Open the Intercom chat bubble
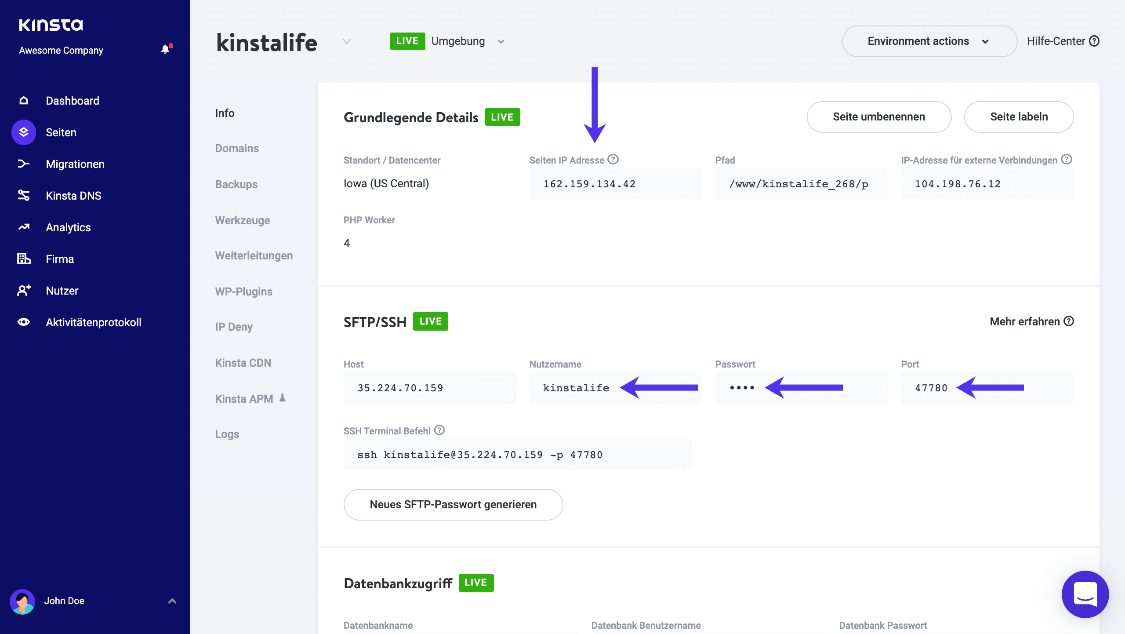This screenshot has height=634, width=1125. tap(1085, 594)
